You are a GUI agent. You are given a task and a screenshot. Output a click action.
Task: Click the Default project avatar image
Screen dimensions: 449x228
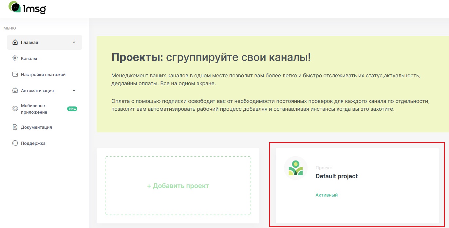pos(295,168)
